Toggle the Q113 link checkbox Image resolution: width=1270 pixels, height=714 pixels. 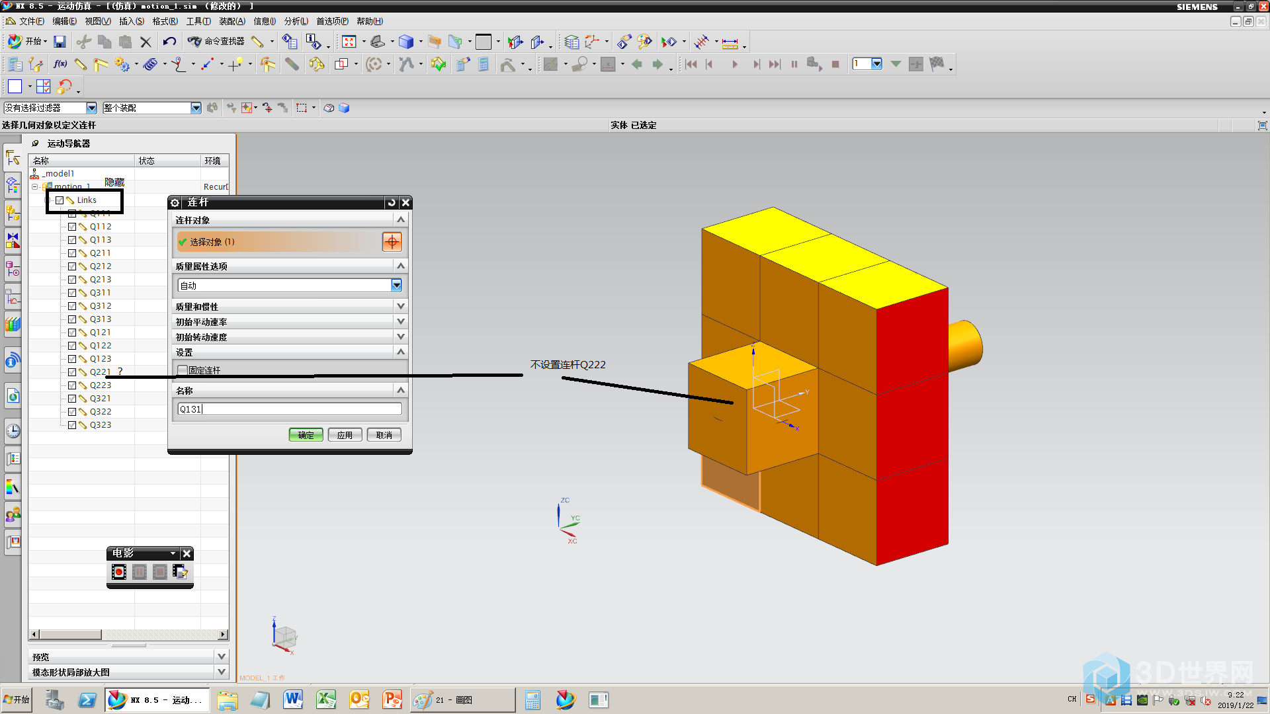point(72,240)
